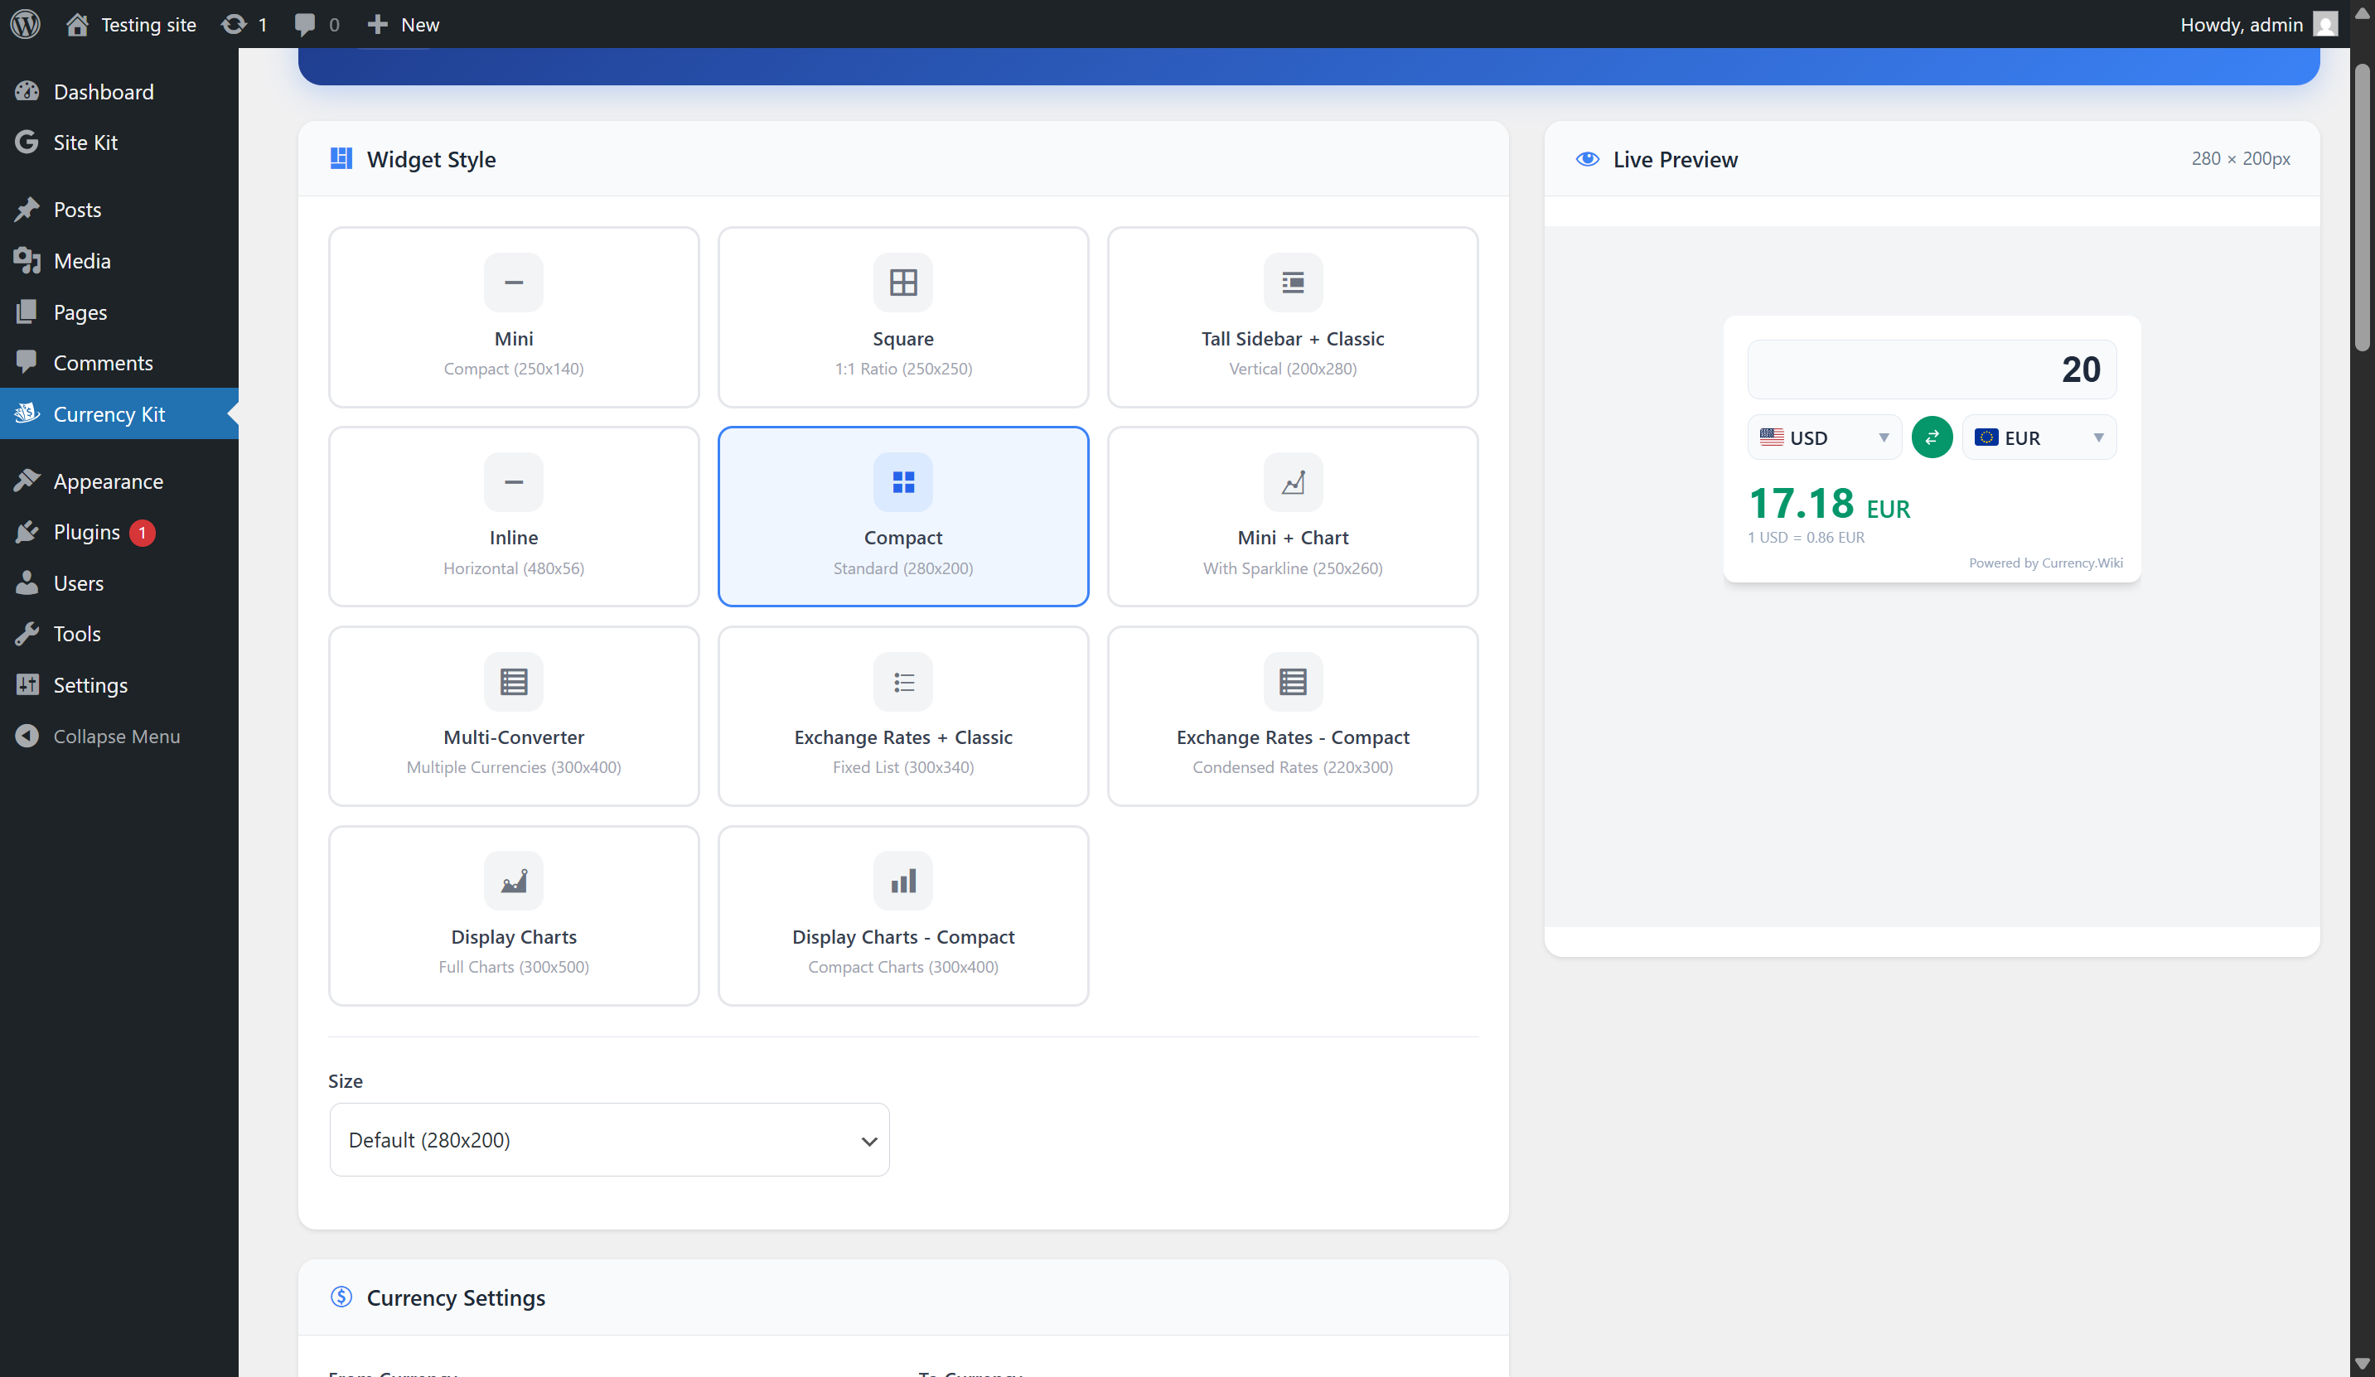Open the Powered by Currency.Wiki link
The width and height of the screenshot is (2375, 1377).
pyautogui.click(x=2045, y=563)
